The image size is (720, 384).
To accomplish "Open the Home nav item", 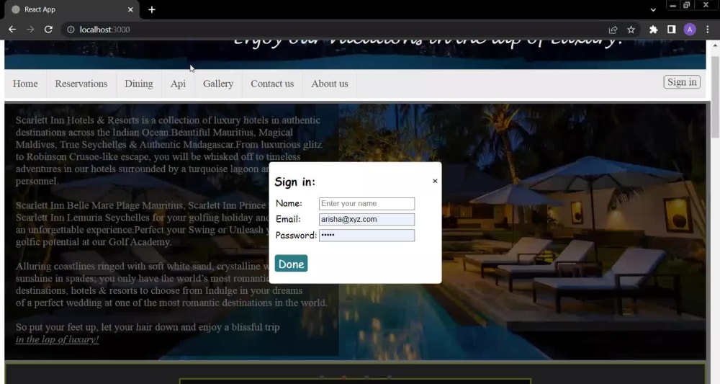I will pyautogui.click(x=25, y=84).
